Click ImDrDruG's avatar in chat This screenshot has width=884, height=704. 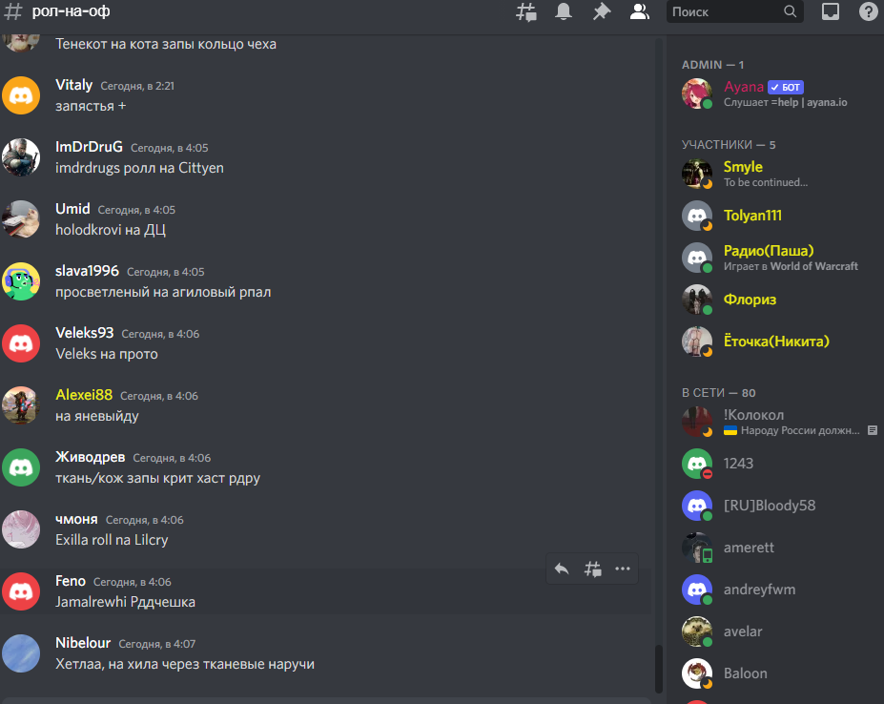(x=21, y=157)
